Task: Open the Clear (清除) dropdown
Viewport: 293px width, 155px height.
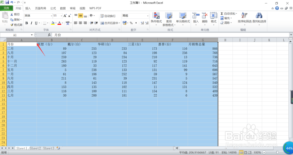Action: pos(226,23)
